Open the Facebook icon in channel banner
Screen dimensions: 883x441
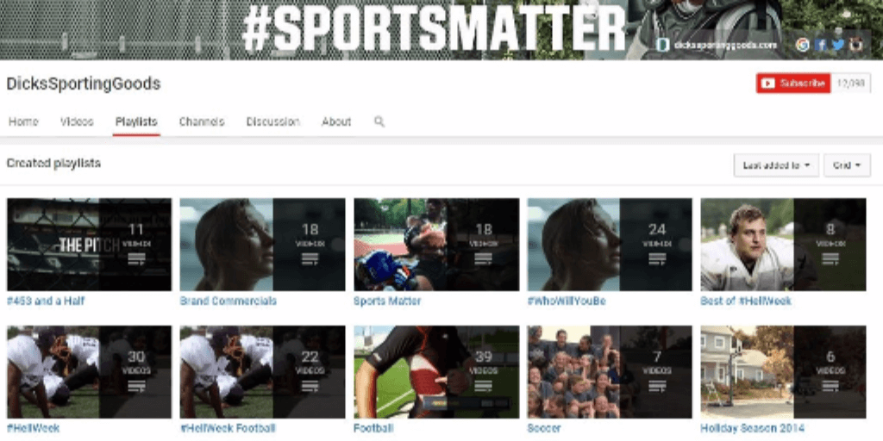pyautogui.click(x=821, y=45)
